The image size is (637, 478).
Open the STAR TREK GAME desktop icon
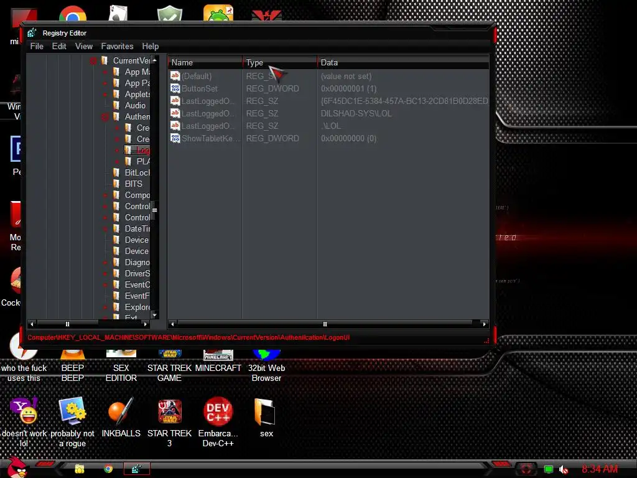pyautogui.click(x=169, y=366)
